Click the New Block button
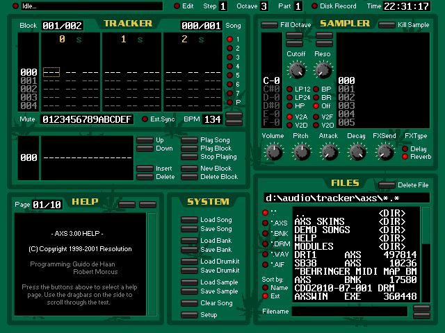 coord(189,169)
